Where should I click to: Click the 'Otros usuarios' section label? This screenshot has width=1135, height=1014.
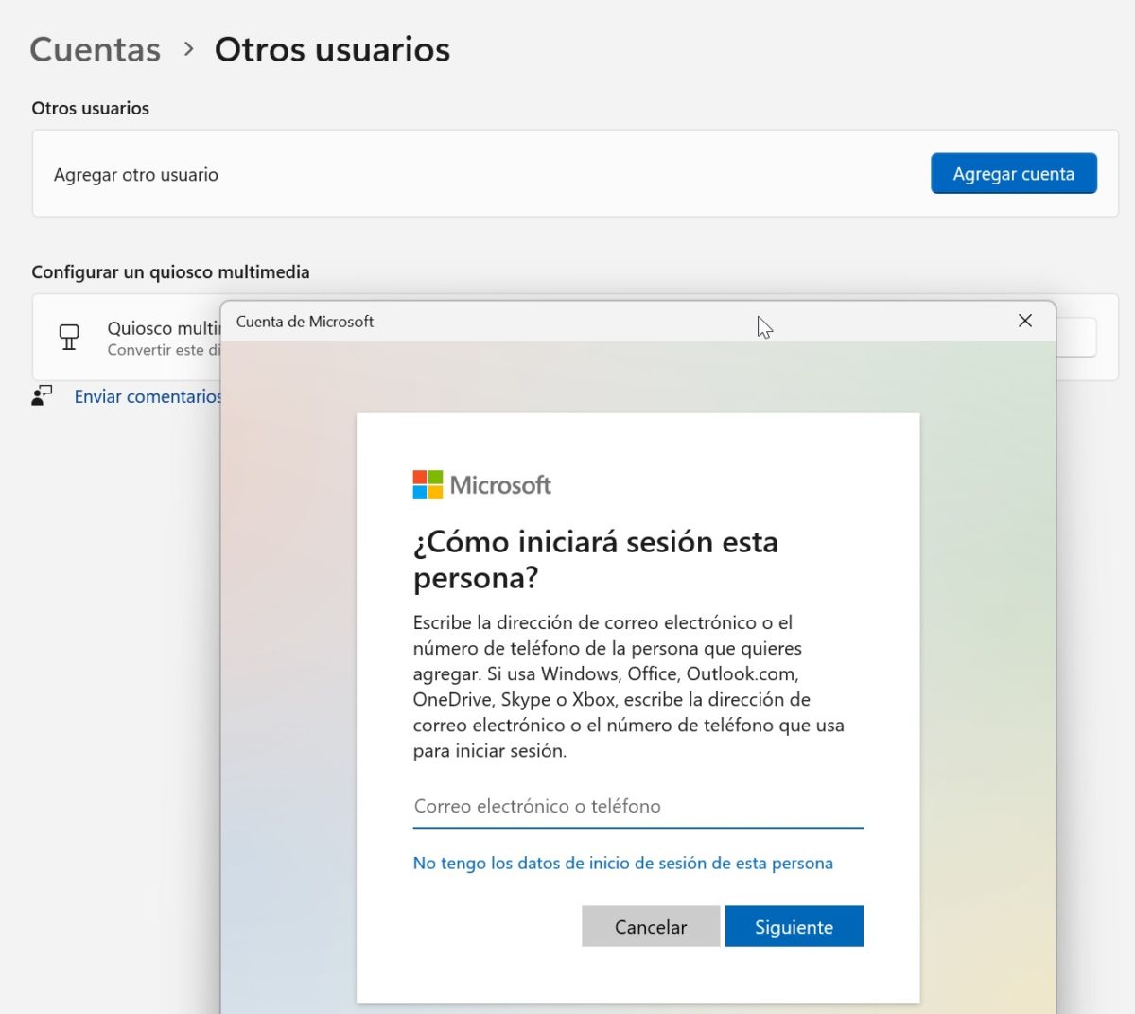[x=90, y=108]
